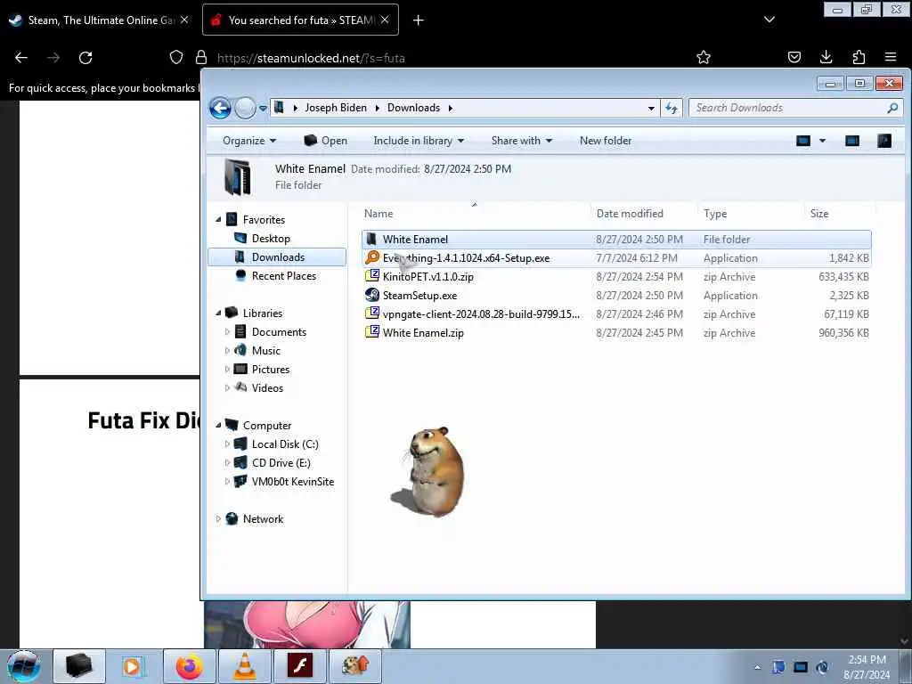
Task: Open the address bar history dropdown
Action: pyautogui.click(x=651, y=108)
